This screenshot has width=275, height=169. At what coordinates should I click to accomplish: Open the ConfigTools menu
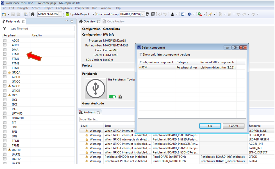click(x=64, y=8)
